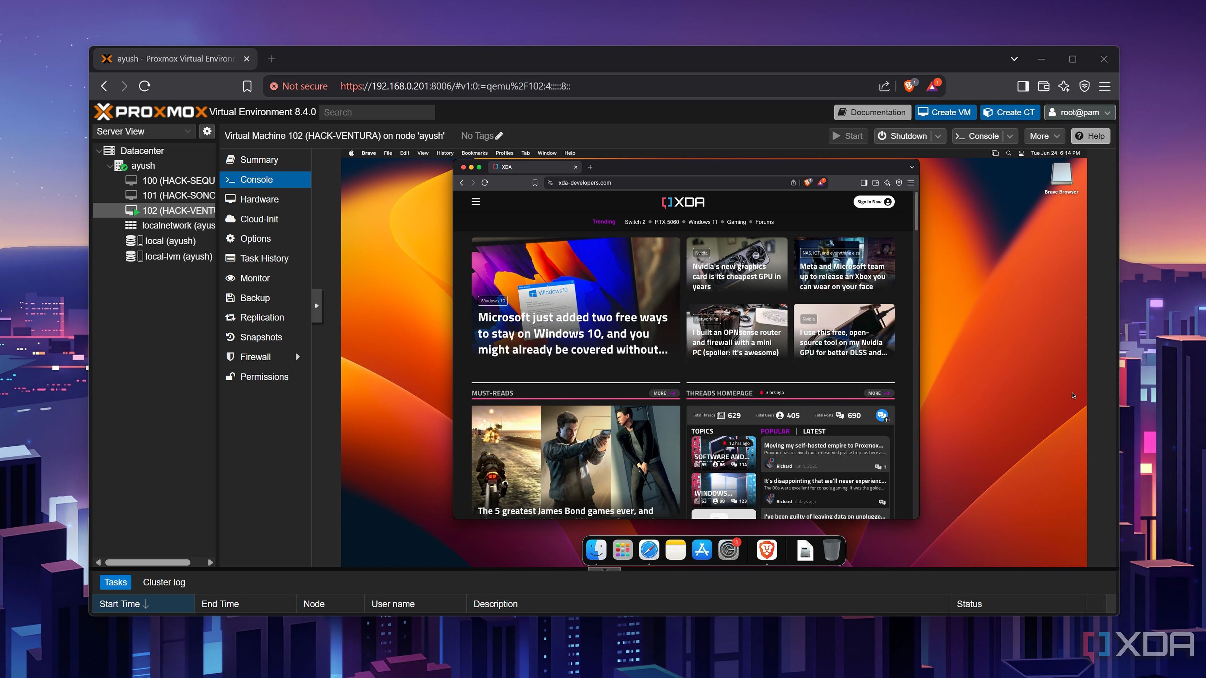Open the Console dropdown arrow in the toolbar
Image resolution: width=1206 pixels, height=678 pixels.
[1010, 136]
